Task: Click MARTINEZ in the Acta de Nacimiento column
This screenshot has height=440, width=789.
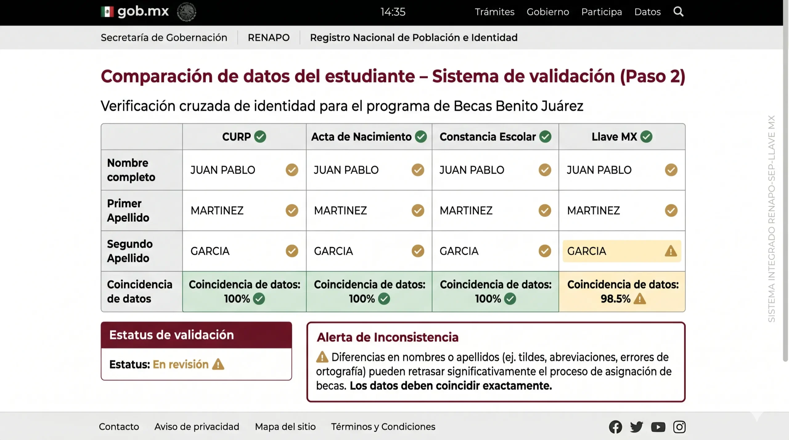Action: 340,210
